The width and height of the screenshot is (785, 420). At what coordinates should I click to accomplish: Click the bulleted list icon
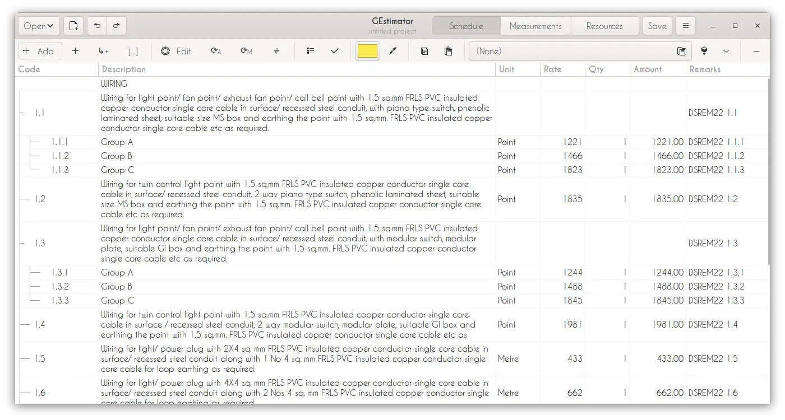tap(311, 51)
